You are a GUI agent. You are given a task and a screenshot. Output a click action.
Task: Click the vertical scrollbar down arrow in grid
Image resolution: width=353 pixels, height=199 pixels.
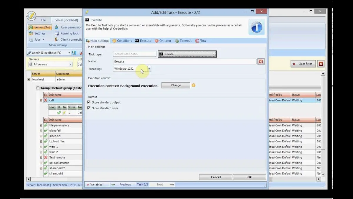[x=323, y=175]
